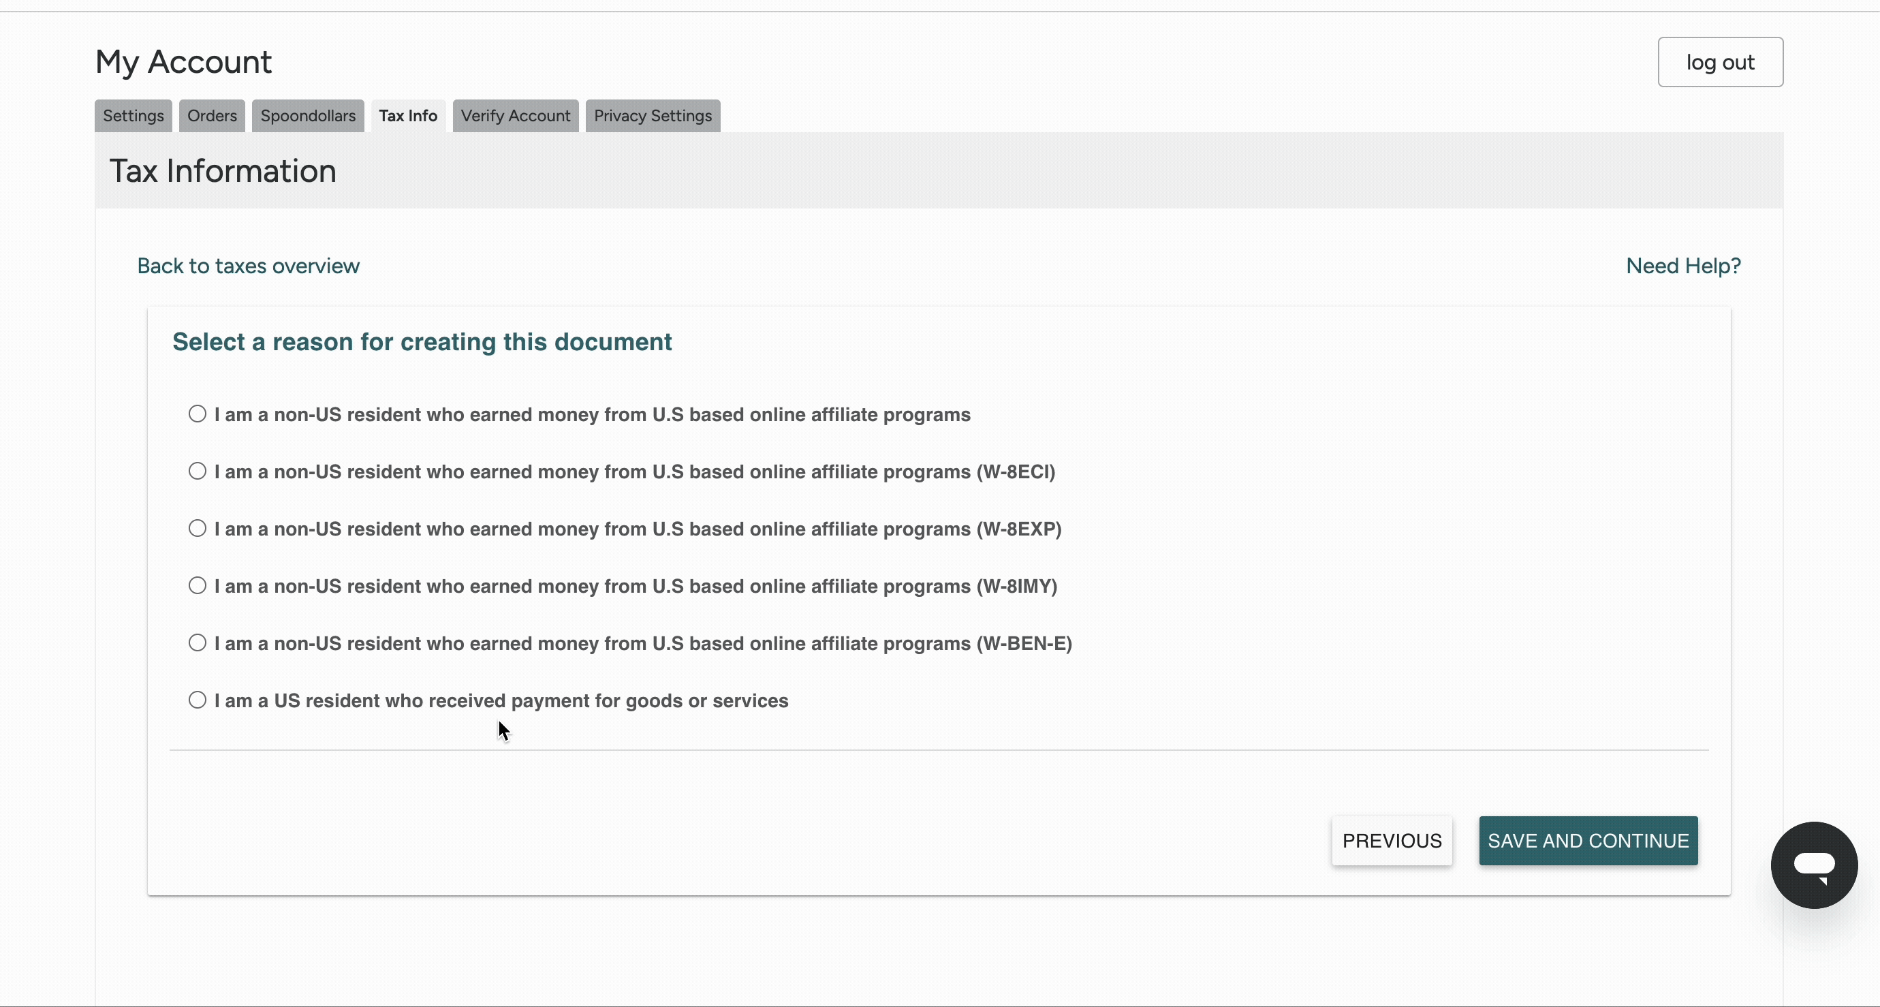Choose the W-8ECI reason option
The width and height of the screenshot is (1880, 1007).
pyautogui.click(x=197, y=471)
